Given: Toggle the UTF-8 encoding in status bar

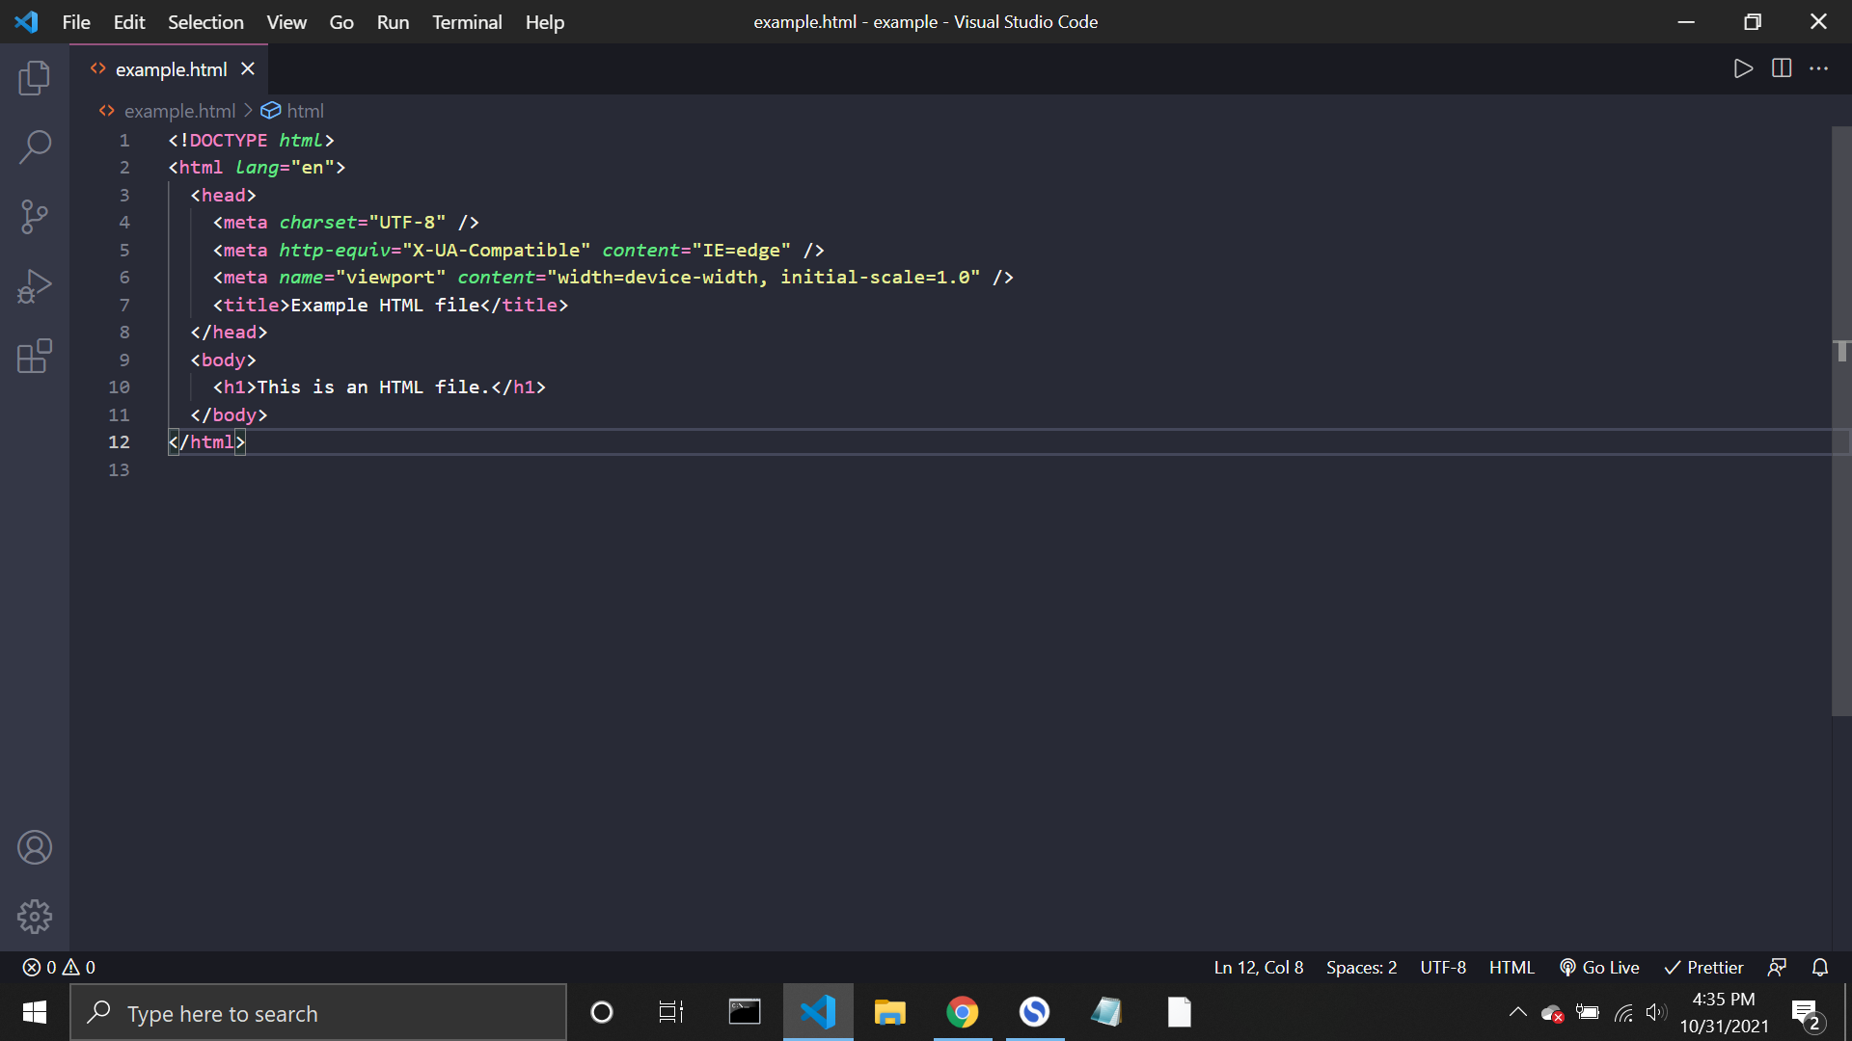Looking at the screenshot, I should click(x=1445, y=968).
